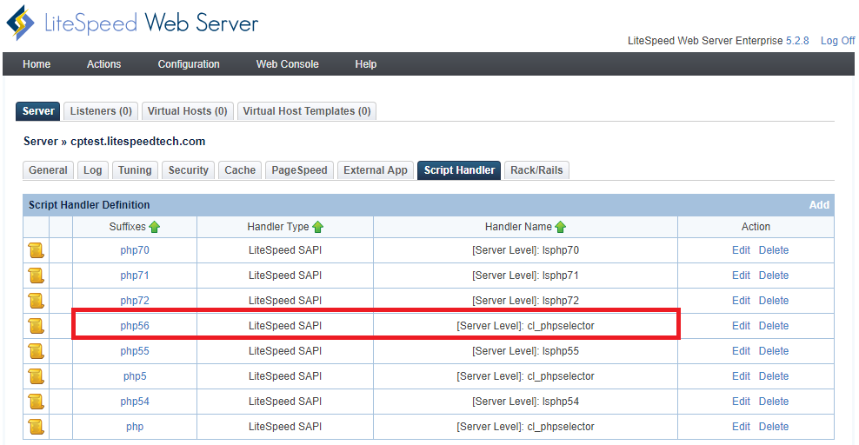Open the Configuration menu

tap(189, 64)
